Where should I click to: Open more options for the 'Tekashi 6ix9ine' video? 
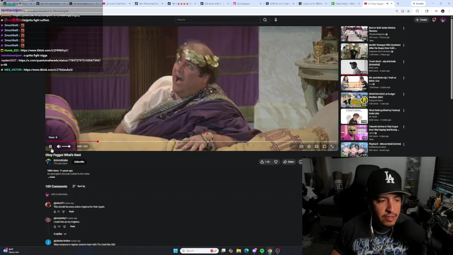pyautogui.click(x=403, y=126)
